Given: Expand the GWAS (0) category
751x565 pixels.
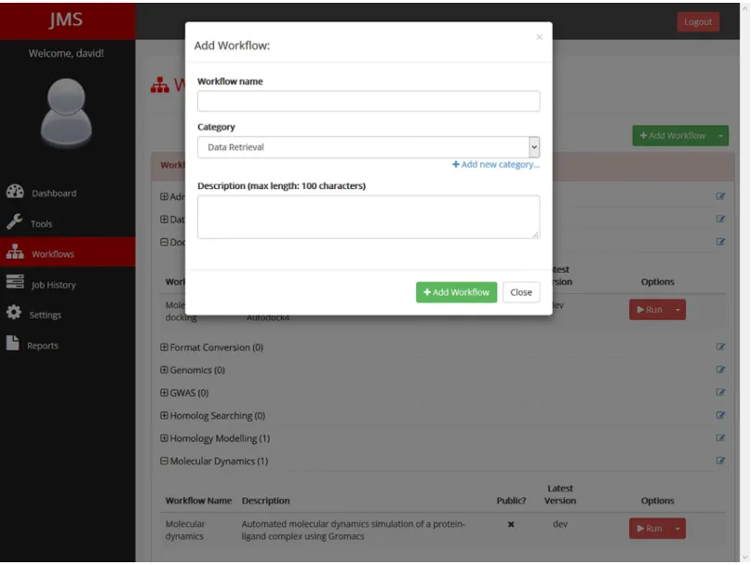Looking at the screenshot, I should coord(164,393).
